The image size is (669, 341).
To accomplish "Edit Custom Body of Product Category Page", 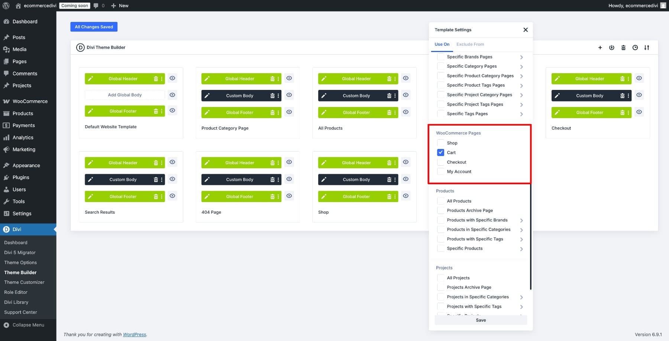I will (x=207, y=96).
